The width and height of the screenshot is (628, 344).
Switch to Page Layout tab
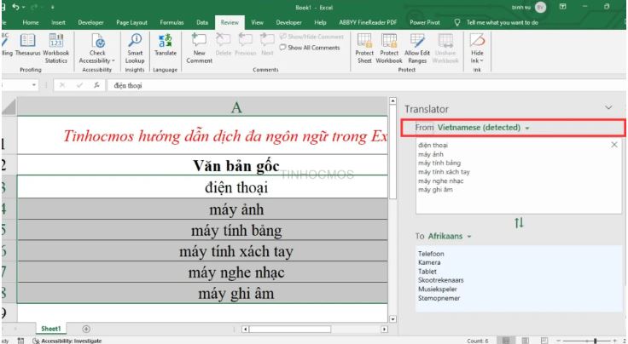tap(131, 22)
